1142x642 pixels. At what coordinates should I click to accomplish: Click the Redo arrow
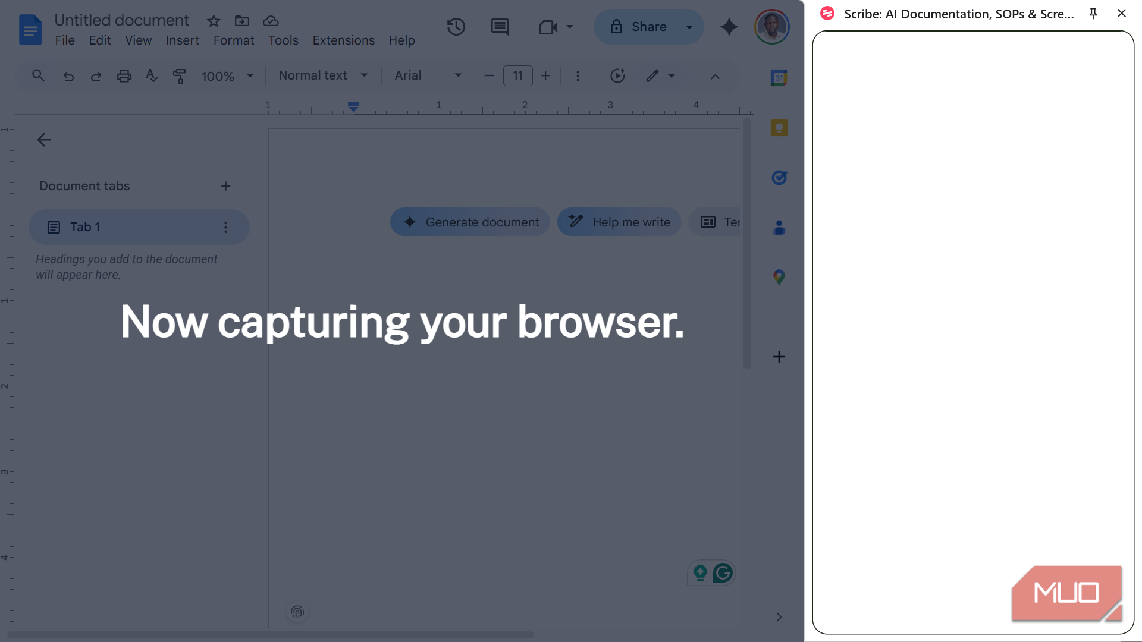[x=96, y=76]
